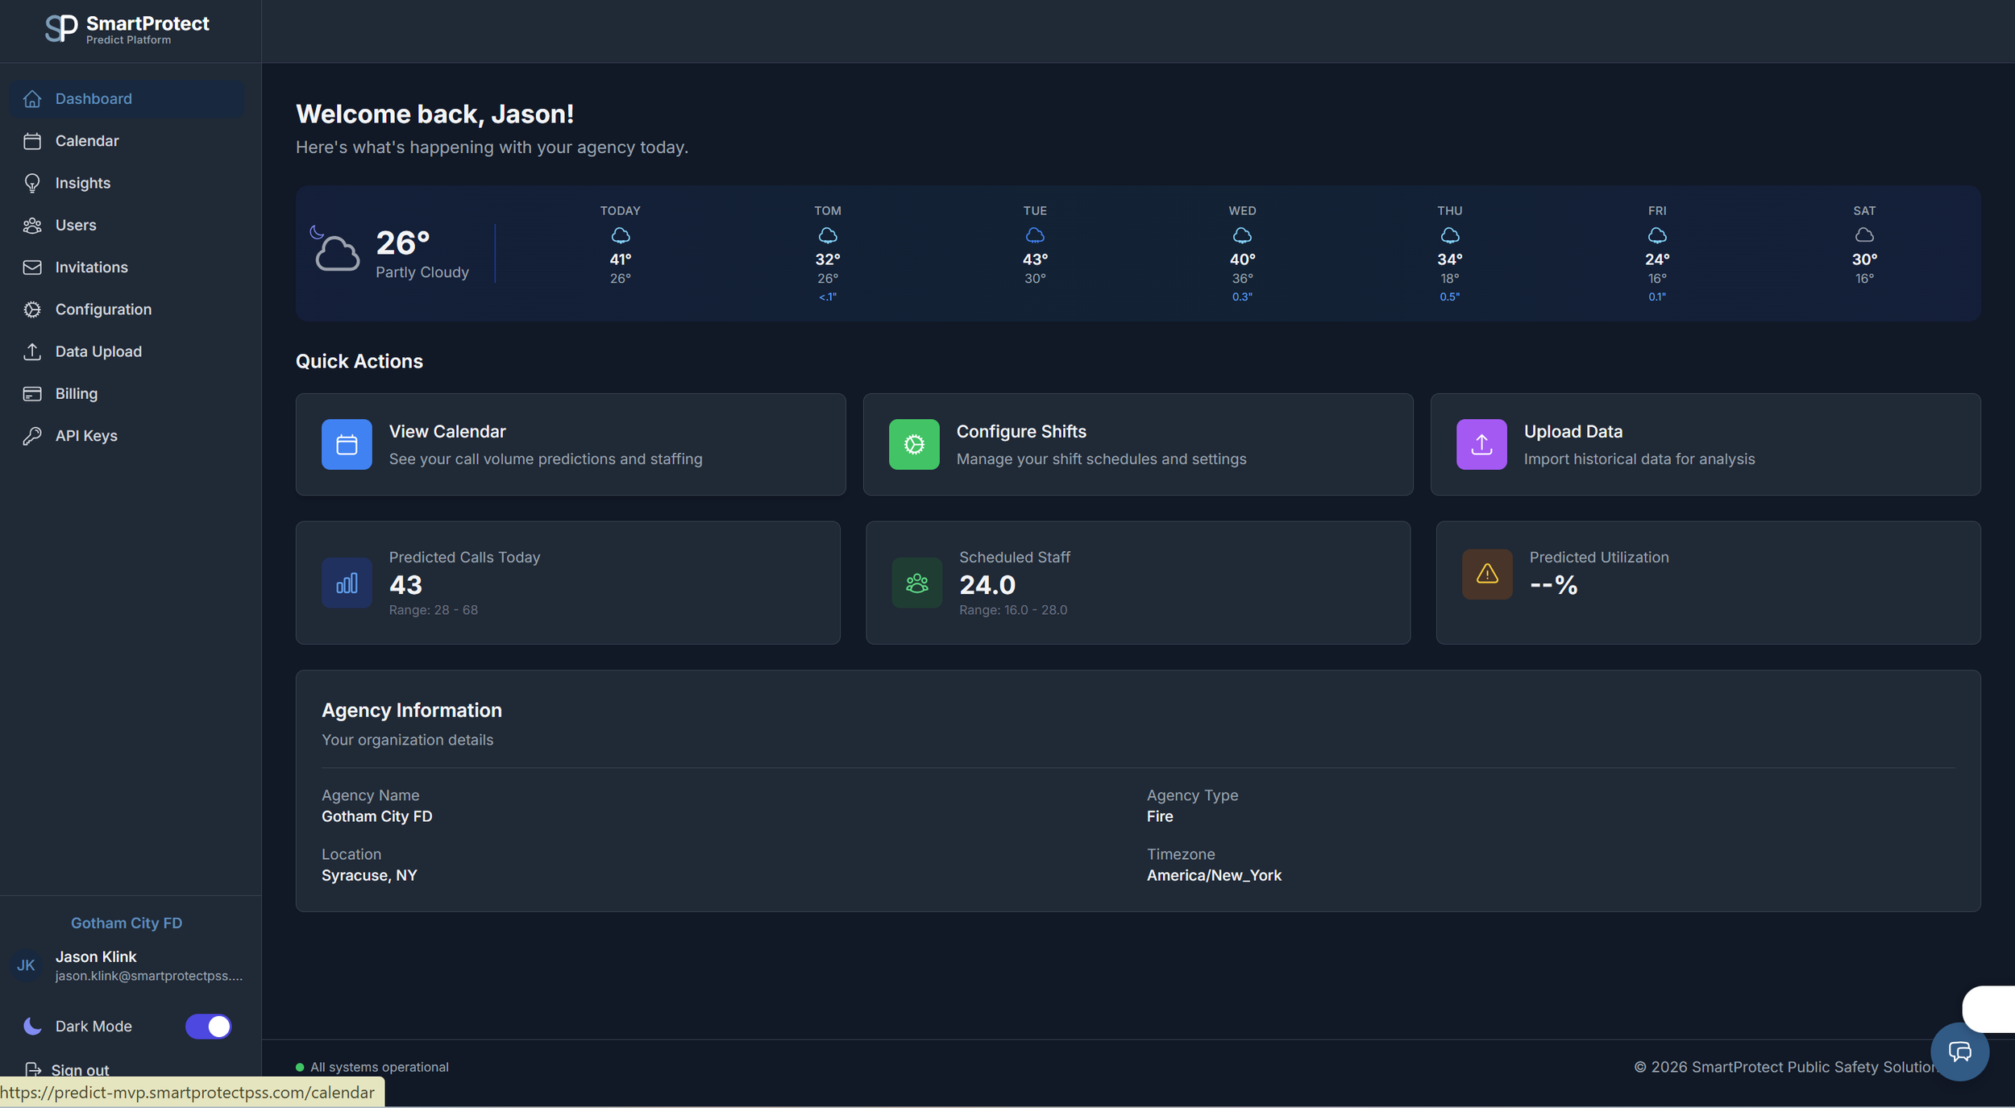The image size is (2015, 1108).
Task: Open the chat support bubble icon
Action: click(1959, 1052)
